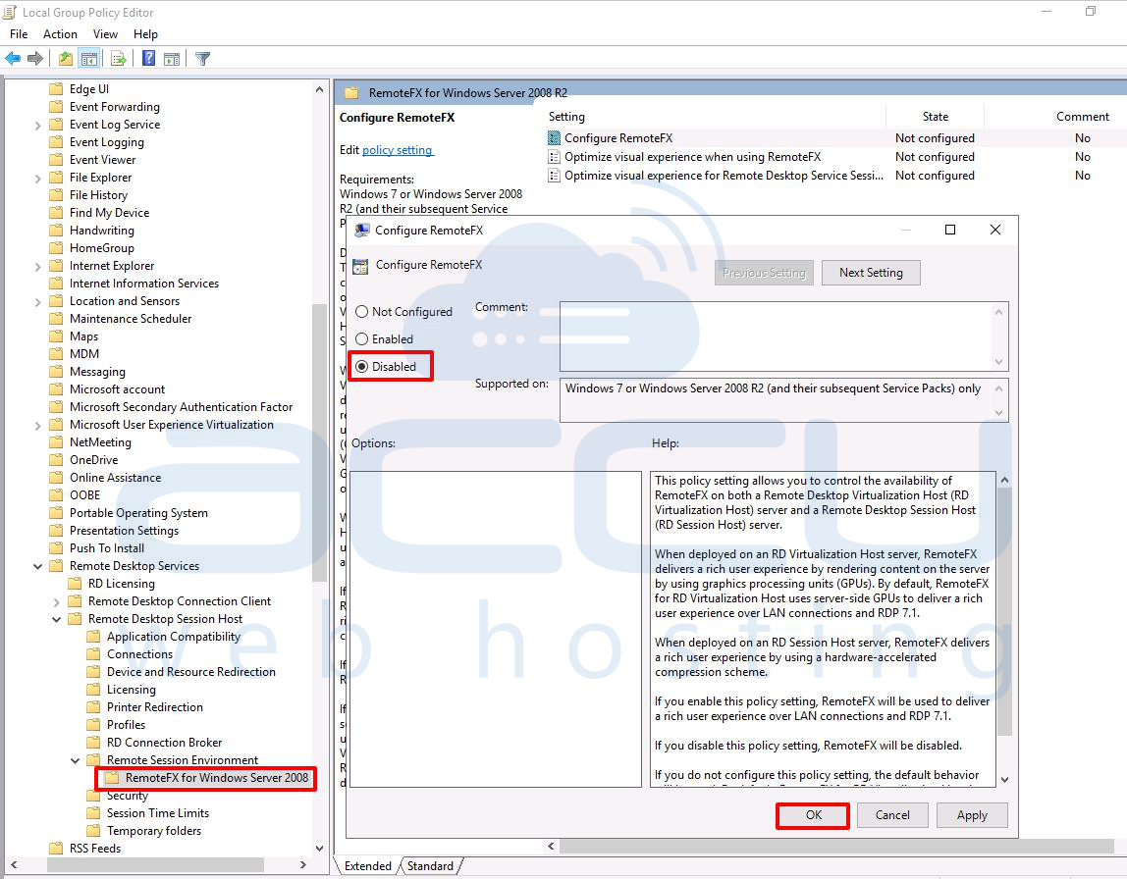Click the OneDrive folder icon
Viewport: 1127px width, 879px height.
tap(56, 459)
